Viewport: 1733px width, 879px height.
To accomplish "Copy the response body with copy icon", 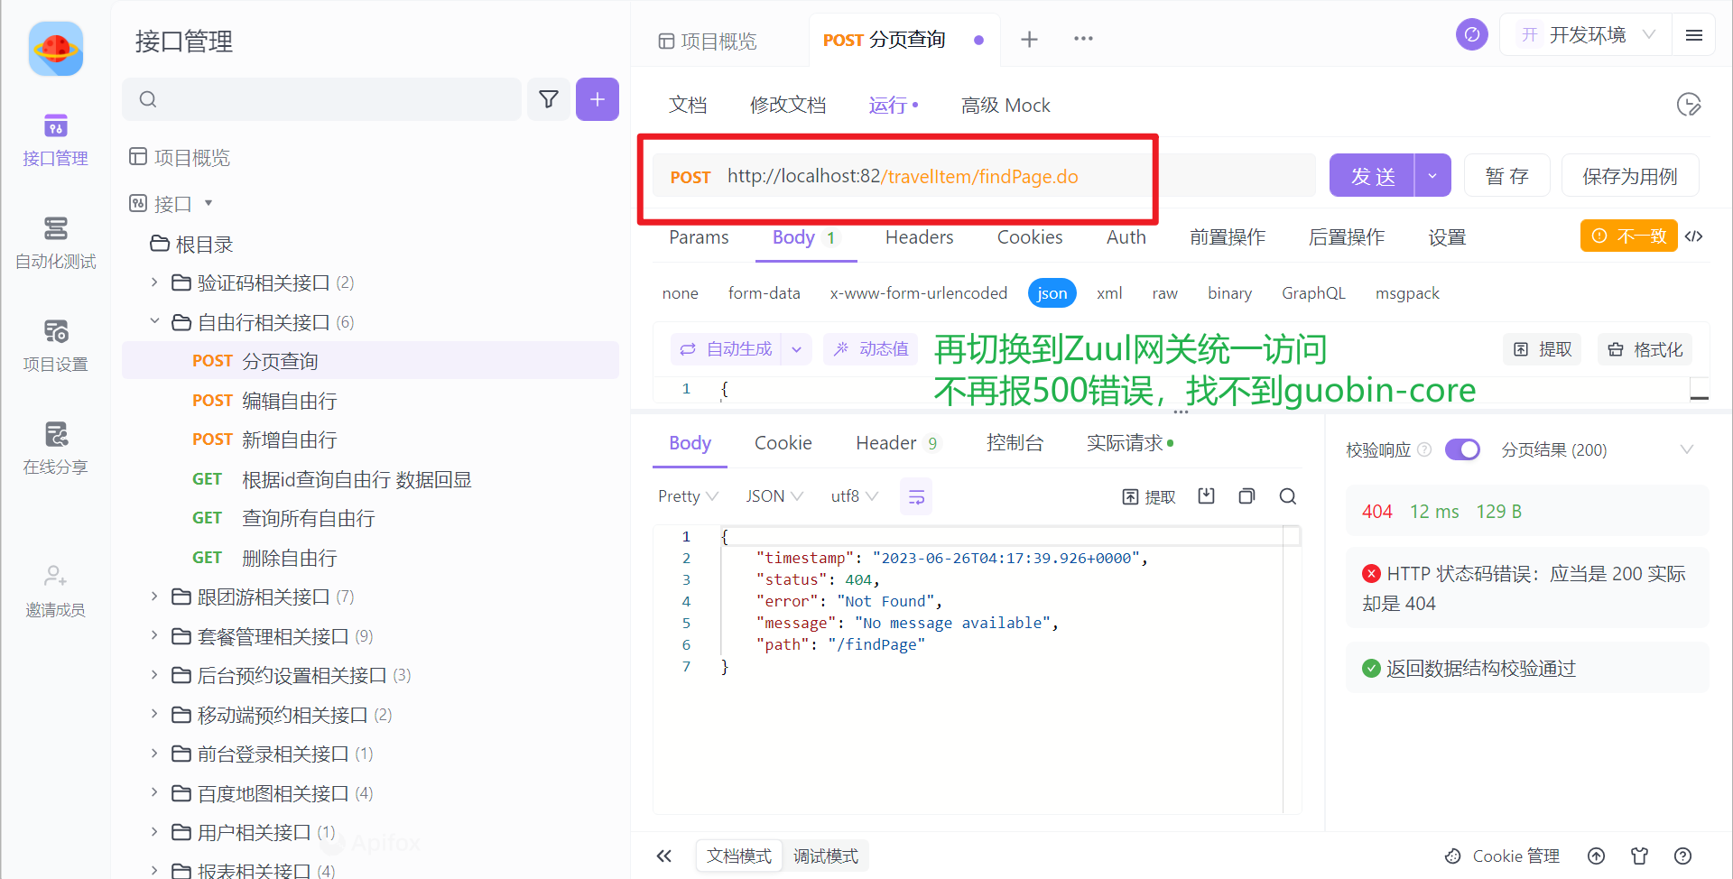I will click(1246, 496).
